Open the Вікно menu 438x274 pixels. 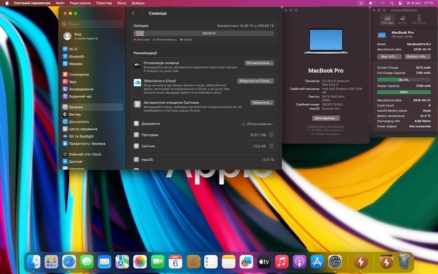click(121, 3)
